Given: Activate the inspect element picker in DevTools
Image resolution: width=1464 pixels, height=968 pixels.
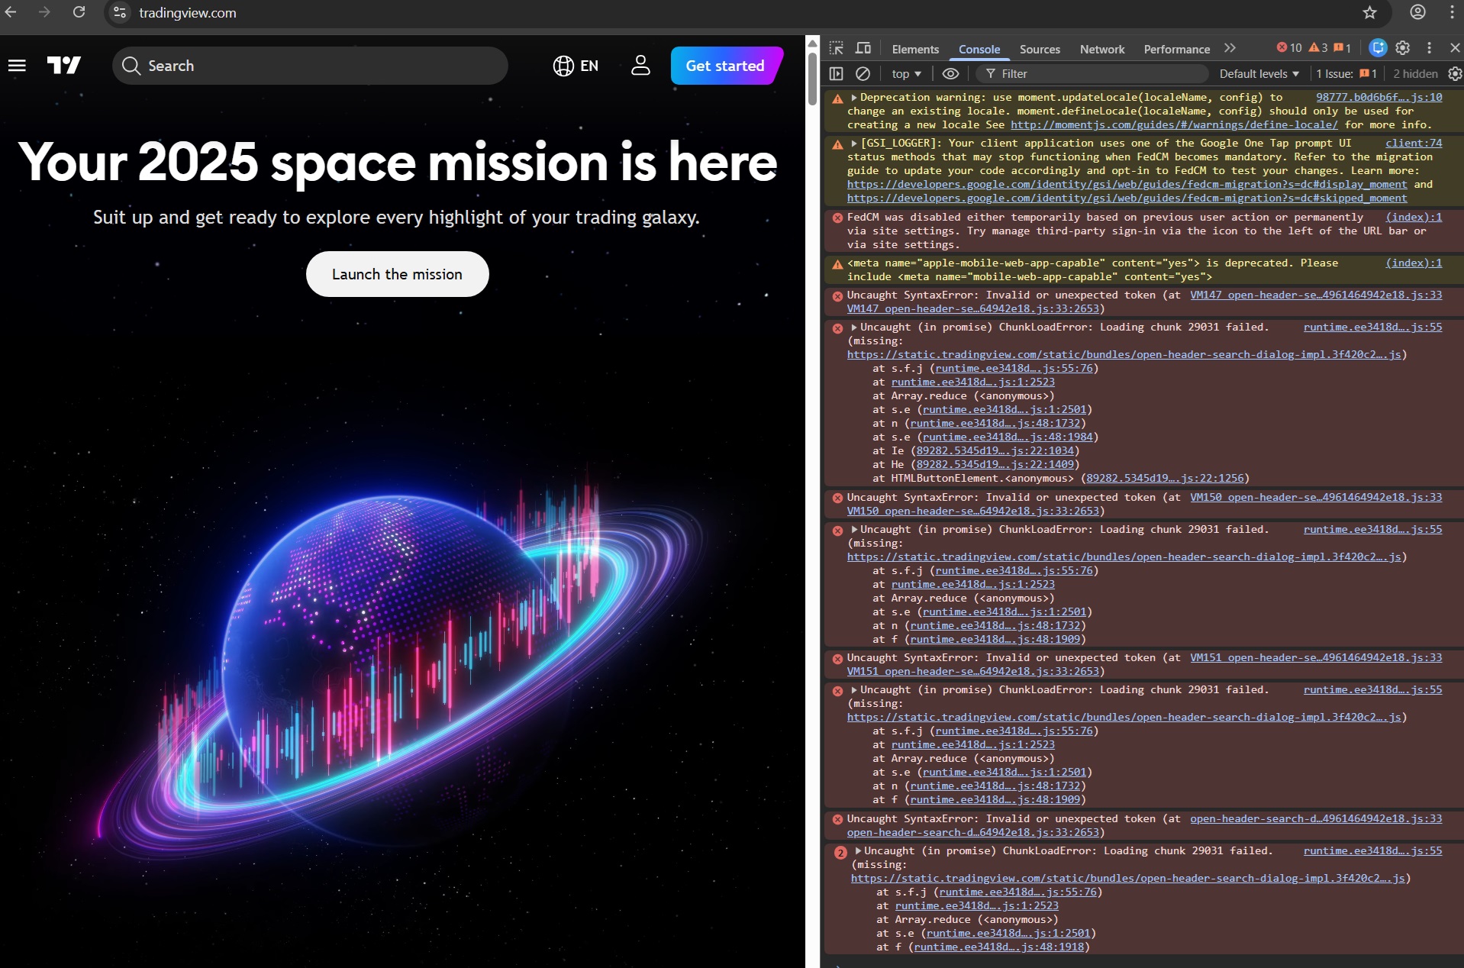Looking at the screenshot, I should [837, 48].
